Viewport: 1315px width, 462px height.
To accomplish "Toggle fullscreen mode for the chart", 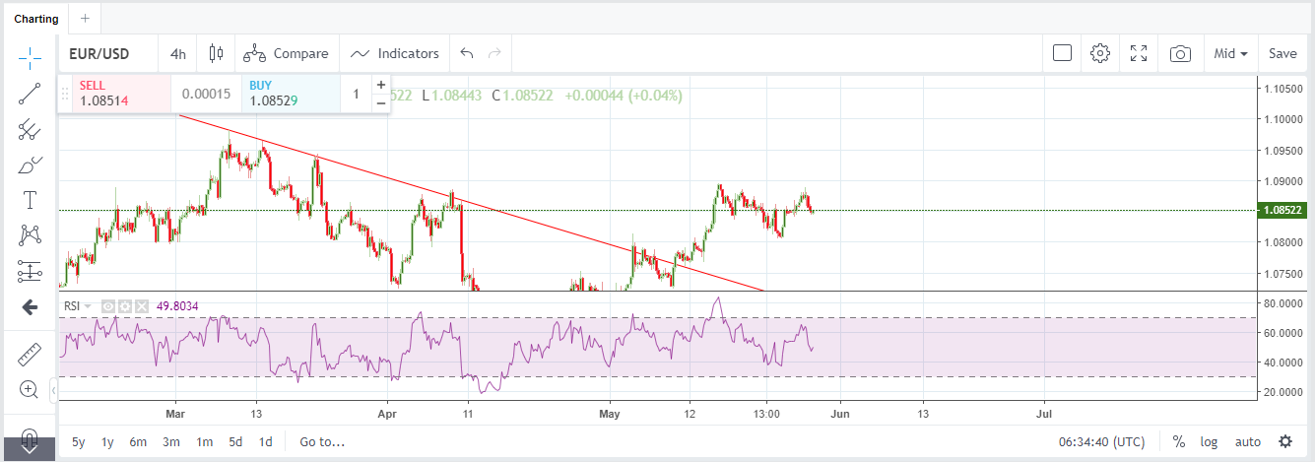I will click(x=1139, y=54).
